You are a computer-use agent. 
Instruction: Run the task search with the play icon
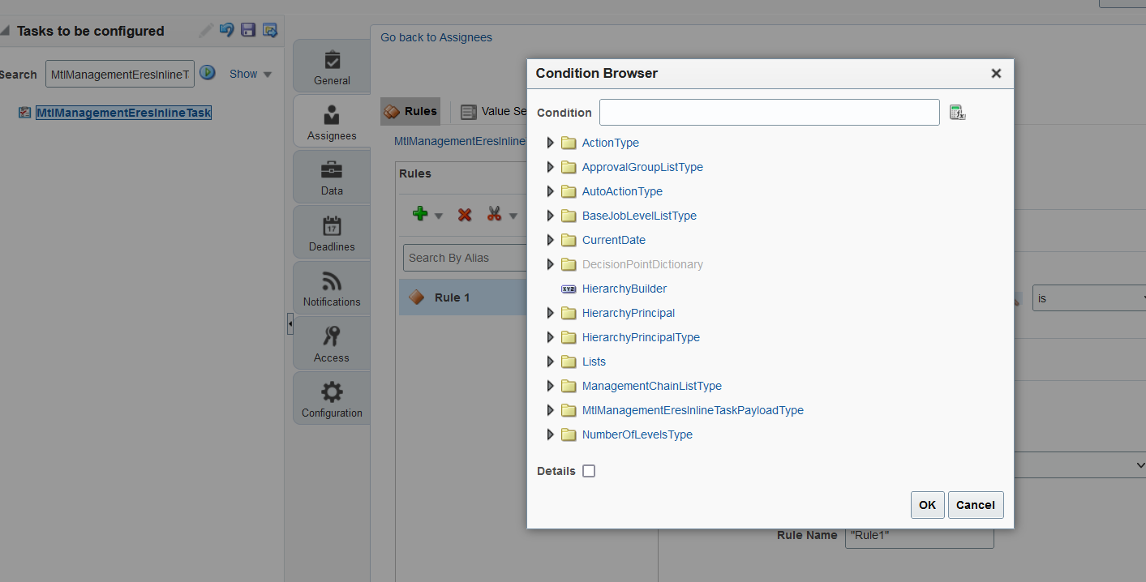208,73
